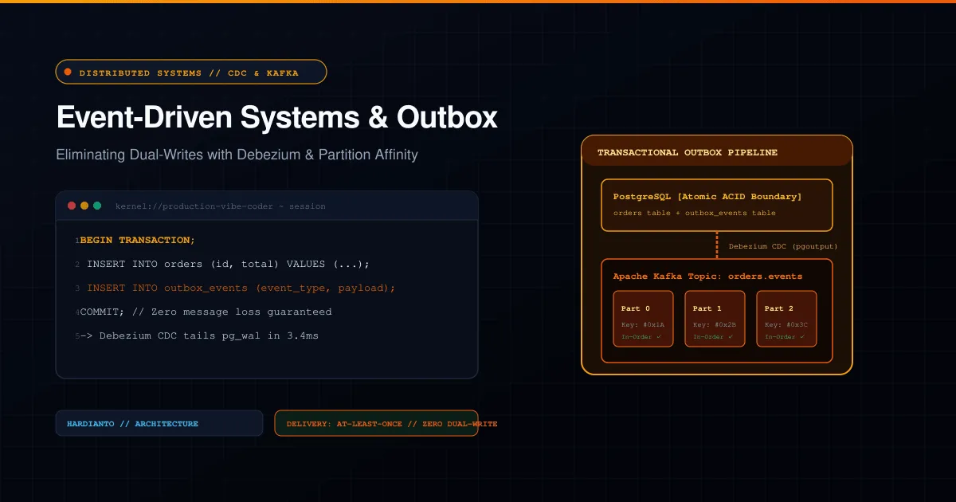Click the "Debezium CDC tails pg_wal in 3.4ms" line
Screen dimensions: 956x502
[x=199, y=335]
